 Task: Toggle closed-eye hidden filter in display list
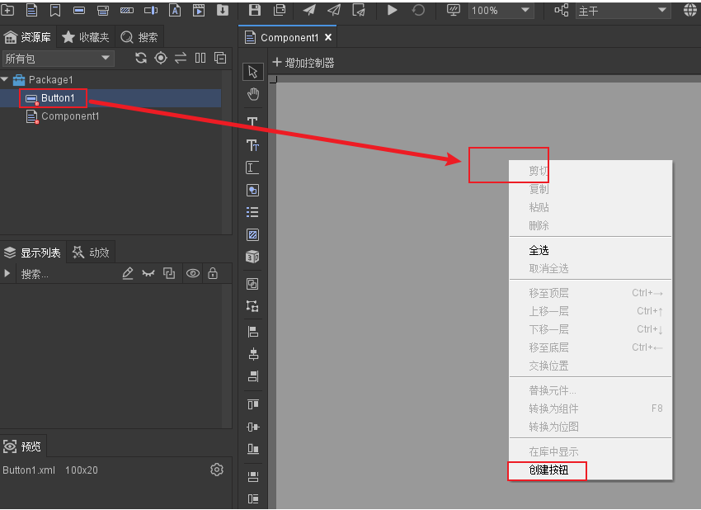[148, 273]
